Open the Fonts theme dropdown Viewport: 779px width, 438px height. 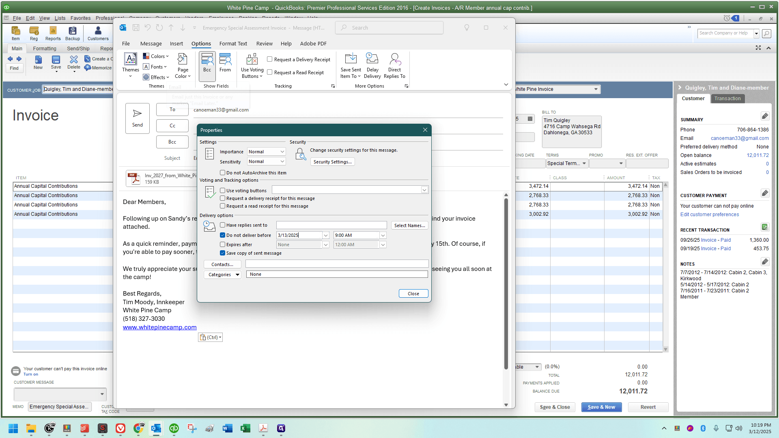155,67
